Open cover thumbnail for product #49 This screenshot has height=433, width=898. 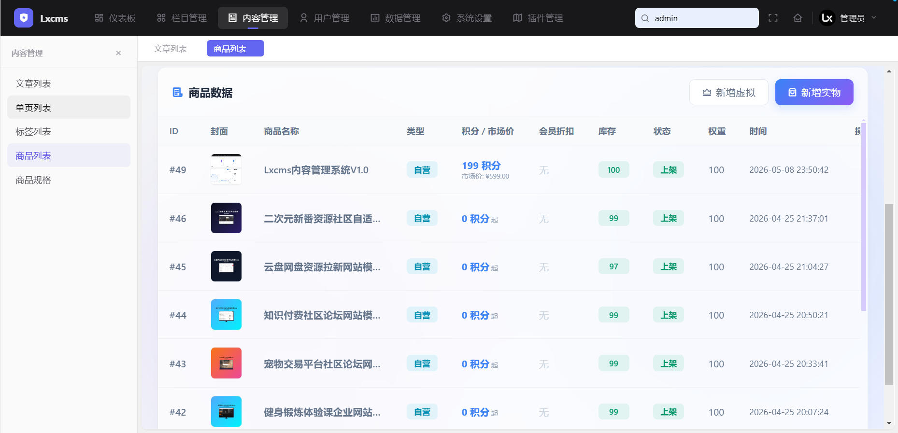coord(226,169)
